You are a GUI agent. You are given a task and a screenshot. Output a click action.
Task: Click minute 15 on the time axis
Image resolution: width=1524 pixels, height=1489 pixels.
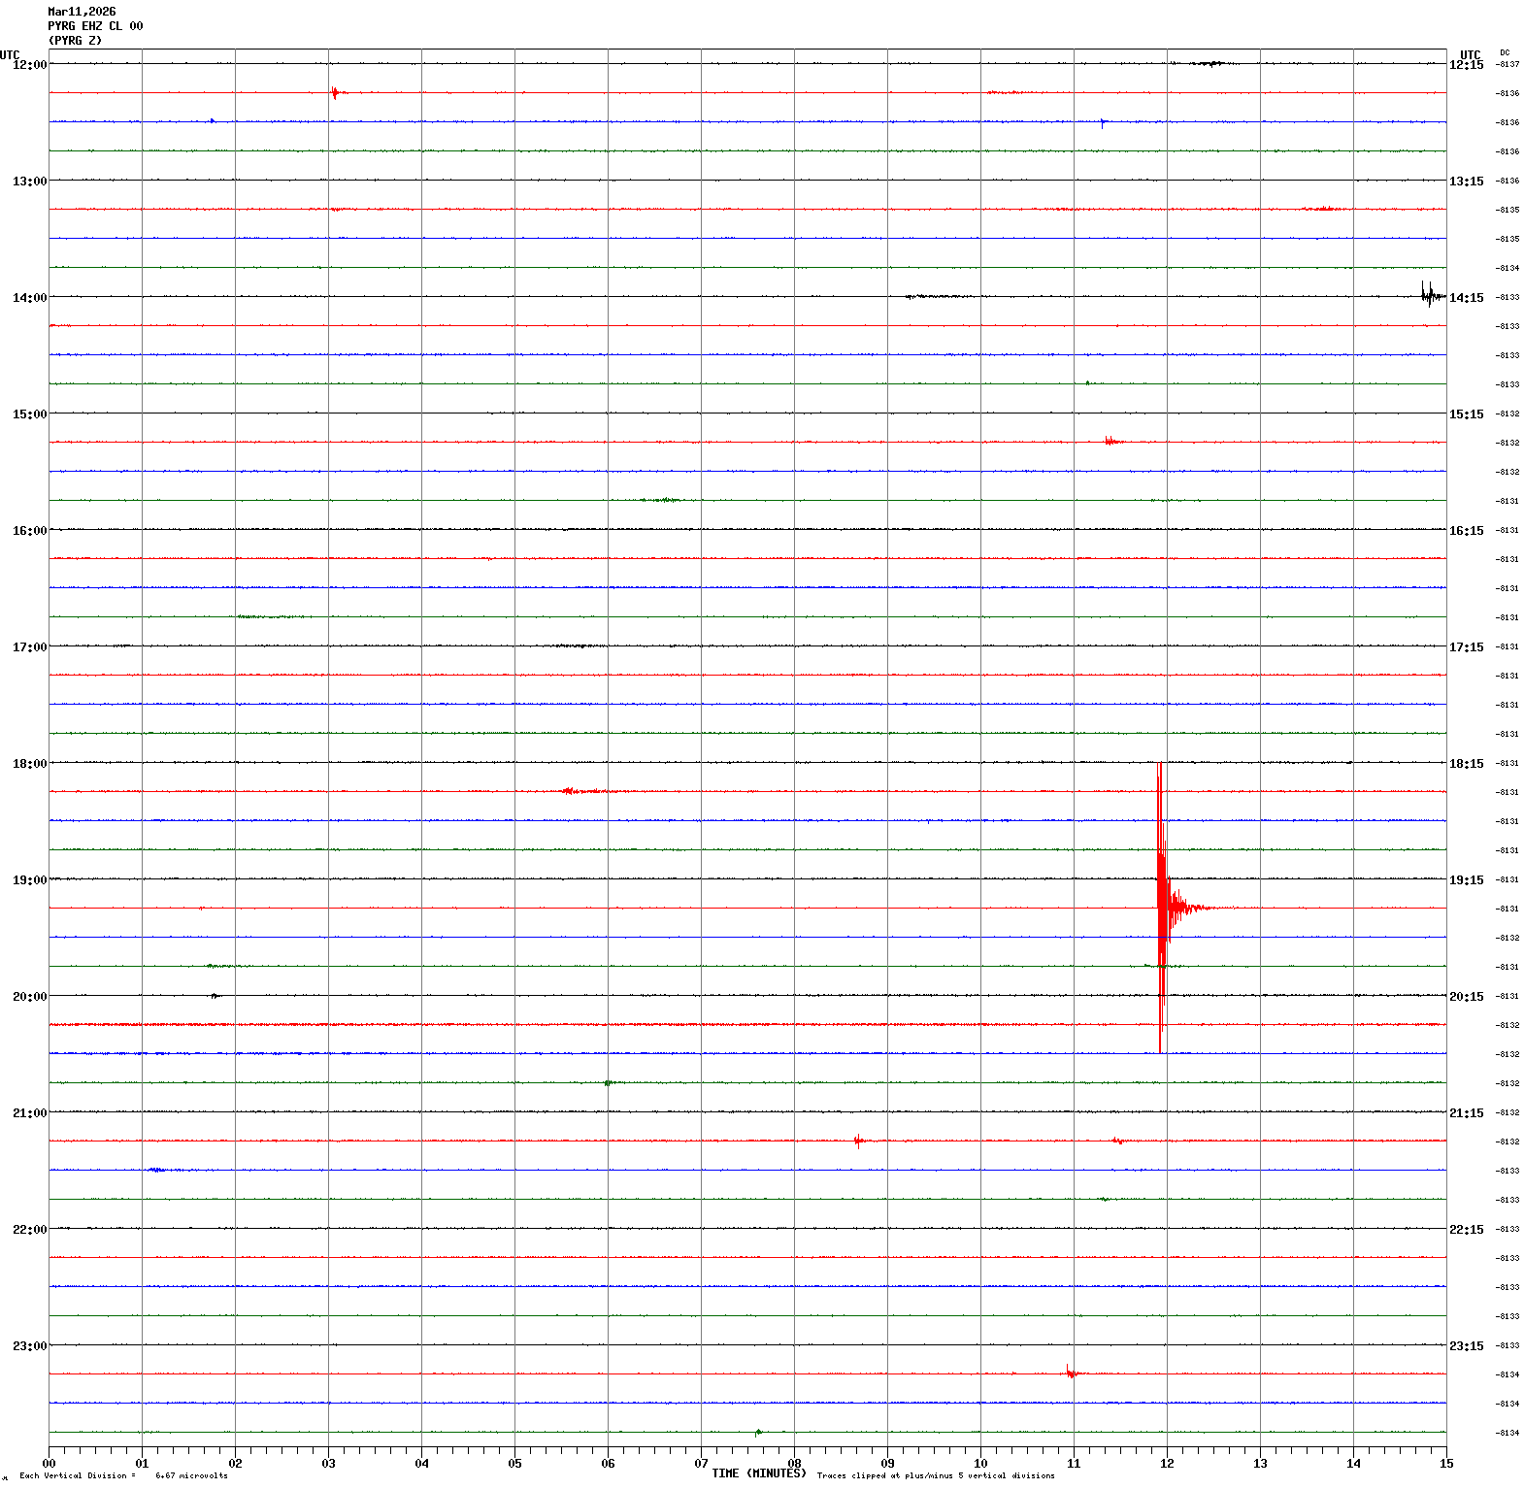pyautogui.click(x=1446, y=1464)
